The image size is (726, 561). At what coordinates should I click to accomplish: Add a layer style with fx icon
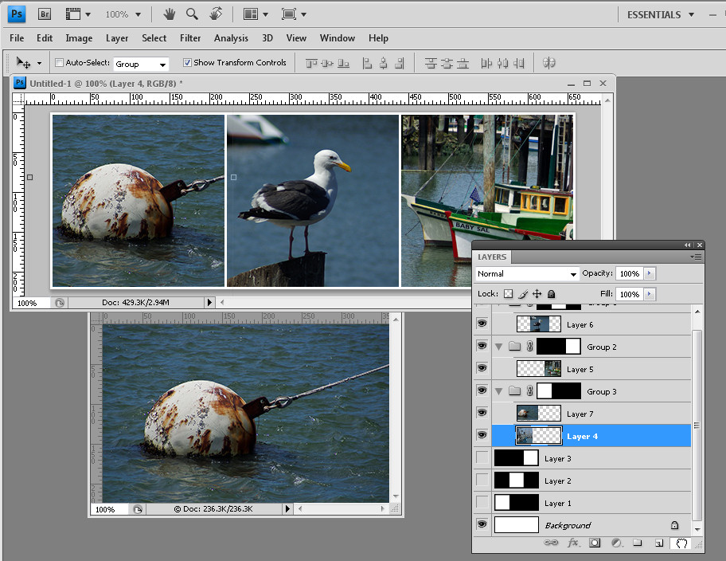pyautogui.click(x=573, y=543)
